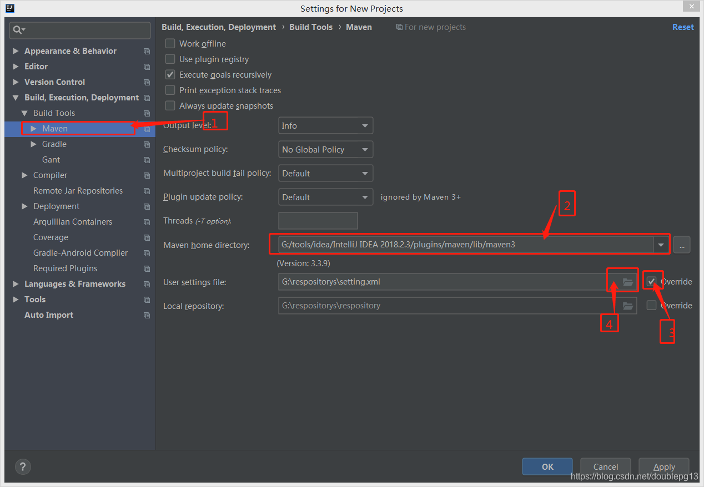Enable Print exception stack traces

point(170,90)
